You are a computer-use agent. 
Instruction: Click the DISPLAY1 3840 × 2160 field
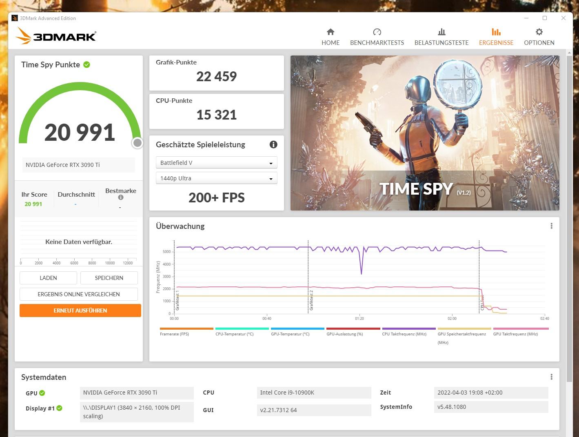[137, 412]
